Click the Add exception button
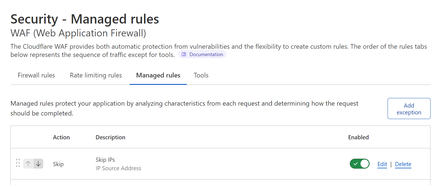Viewport: 436px width, 185px height. point(409,109)
